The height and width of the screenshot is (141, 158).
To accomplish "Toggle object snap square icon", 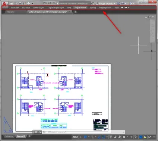I will pyautogui.click(x=104, y=137).
